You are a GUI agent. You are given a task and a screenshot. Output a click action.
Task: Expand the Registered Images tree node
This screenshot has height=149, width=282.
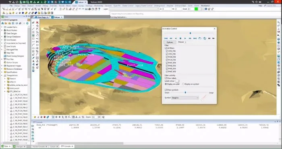(2, 66)
